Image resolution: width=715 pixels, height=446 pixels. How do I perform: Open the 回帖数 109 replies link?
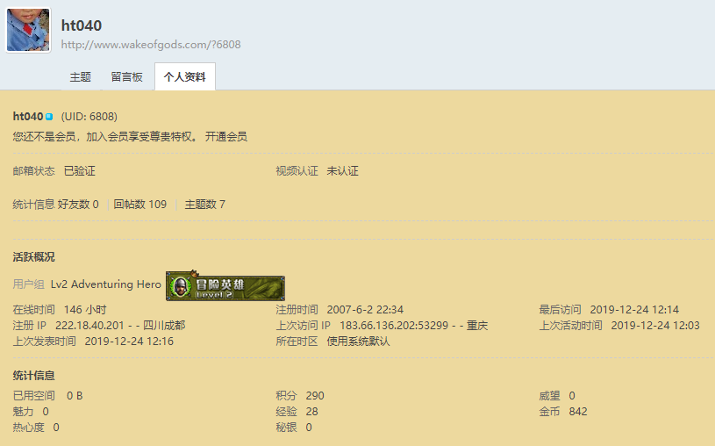click(x=139, y=205)
